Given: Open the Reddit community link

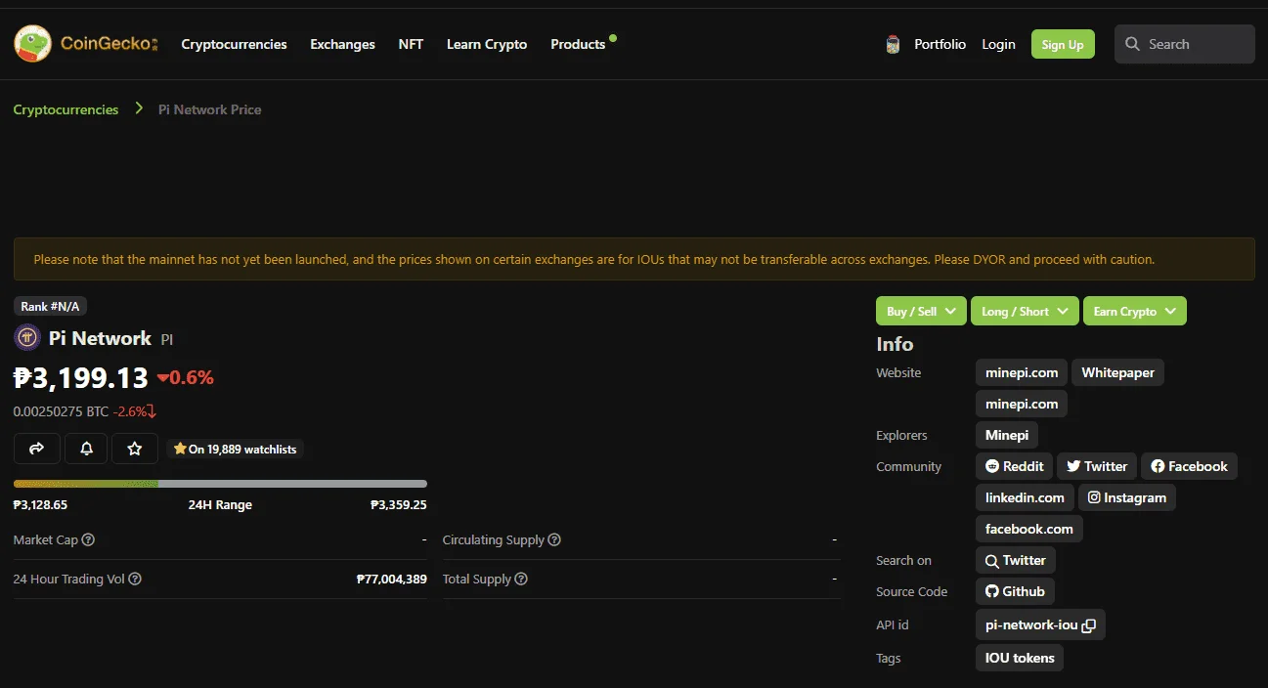Looking at the screenshot, I should coord(1015,466).
